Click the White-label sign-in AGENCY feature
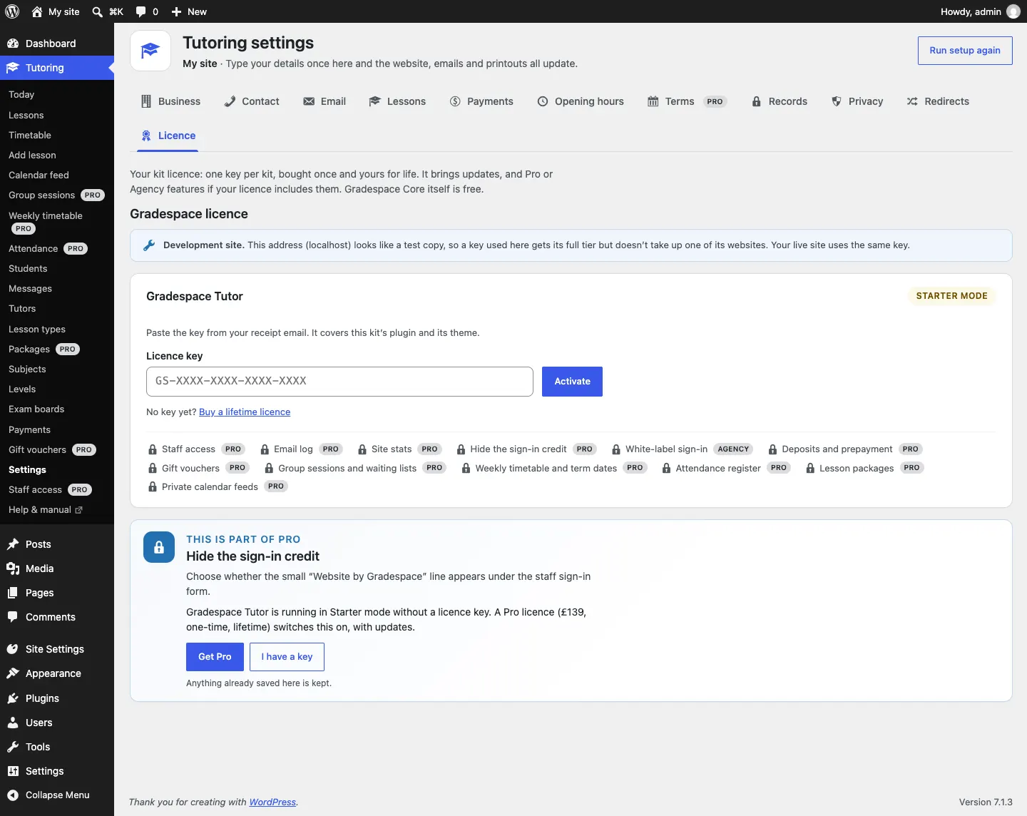Screen dimensions: 1027x816 [x=683, y=449]
